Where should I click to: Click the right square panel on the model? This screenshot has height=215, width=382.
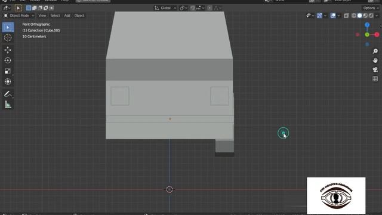[x=220, y=96]
